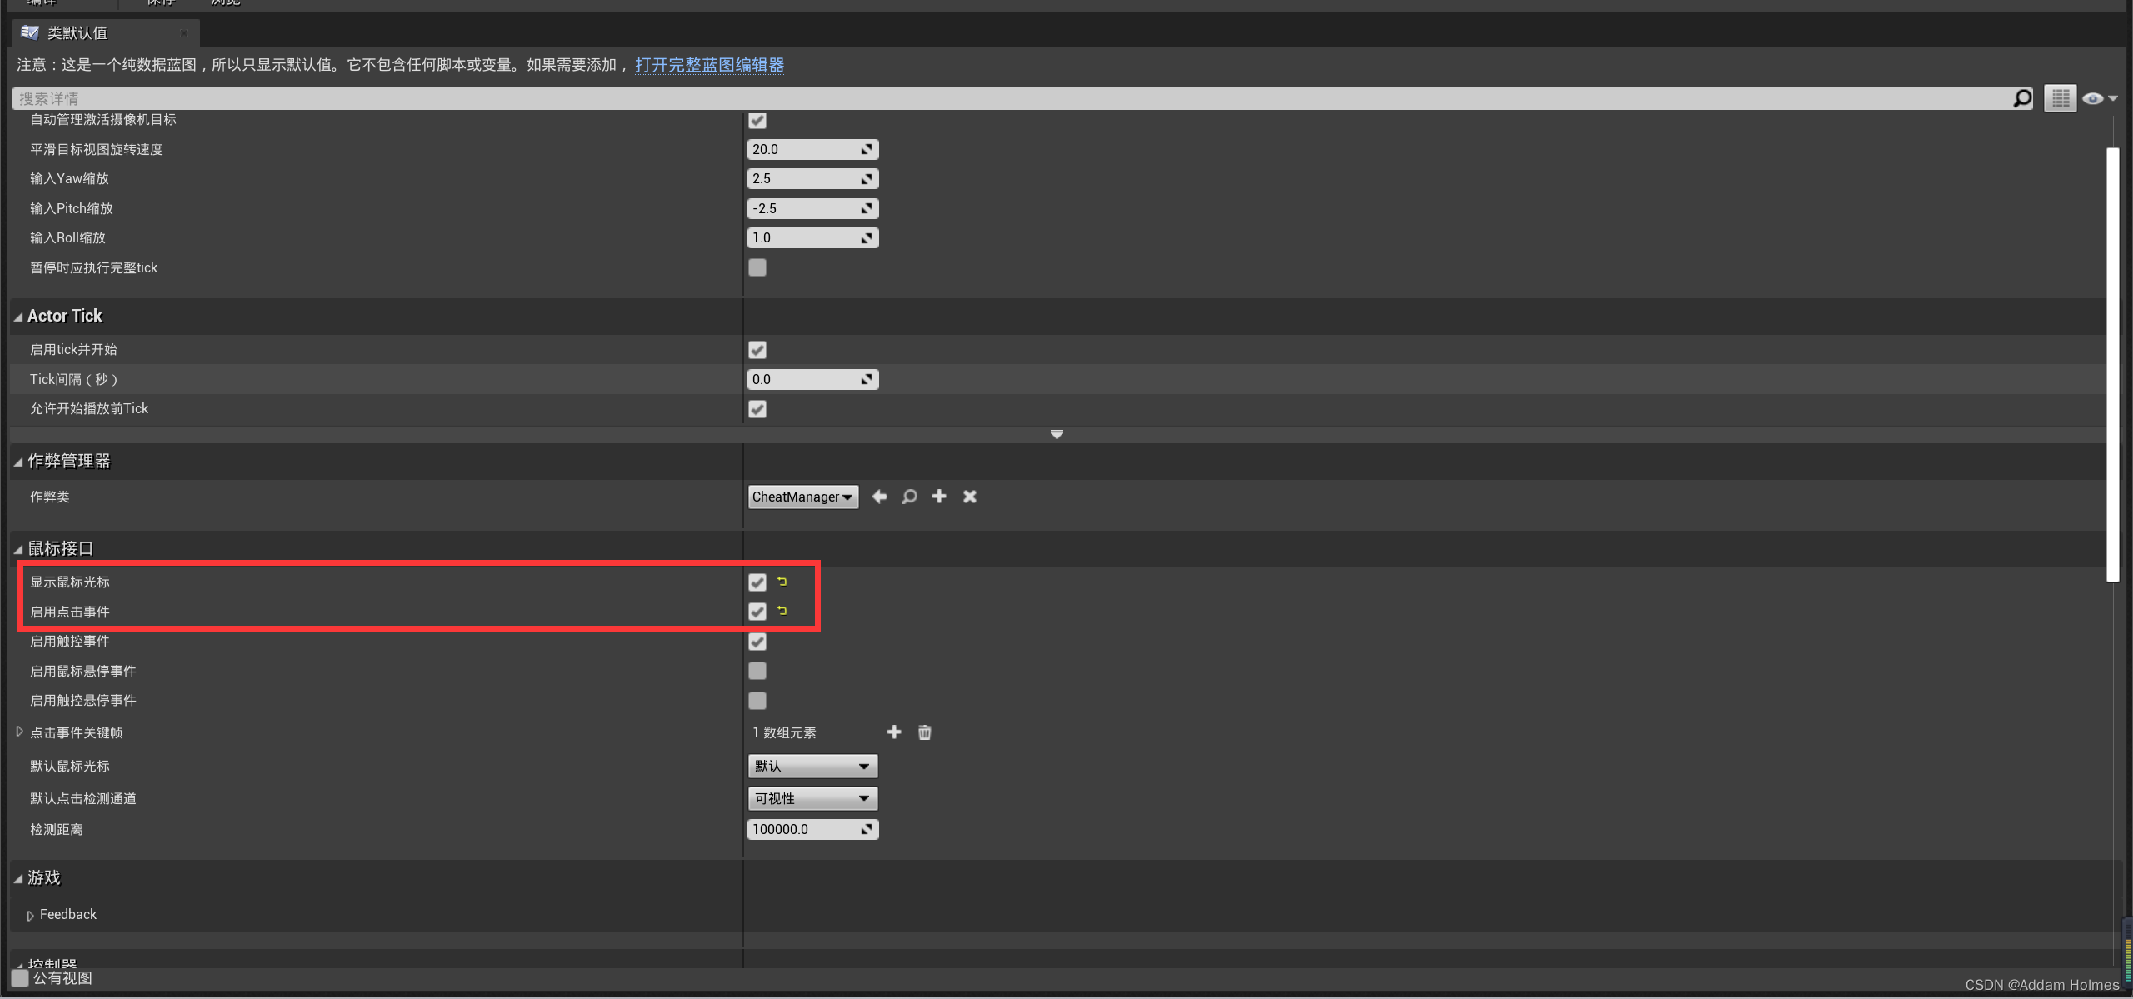Collapse the Actor Tick section
2133x999 pixels.
[x=18, y=317]
